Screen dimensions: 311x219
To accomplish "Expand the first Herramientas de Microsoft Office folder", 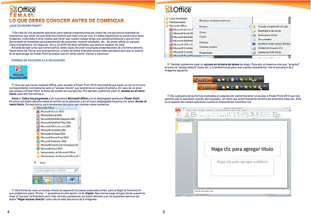I will point(56,152).
